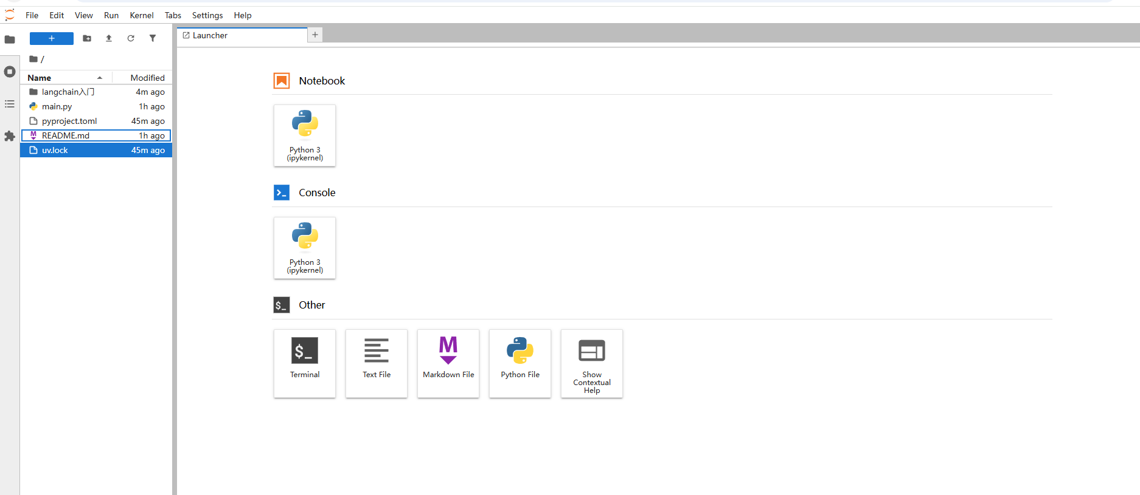Screen dimensions: 1140x495
Task: Open the Edit menu
Action: 57,15
